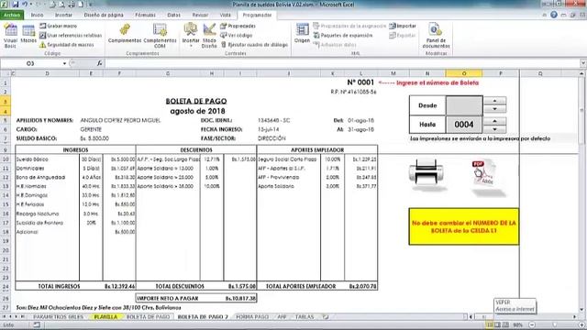587x330 pixels.
Task: Select employee name ANGULO CORTEZ PEDRO MIGUEL
Action: tap(120, 120)
